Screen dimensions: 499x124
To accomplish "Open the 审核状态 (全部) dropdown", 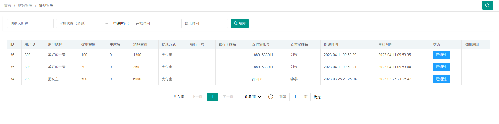I will (x=83, y=24).
